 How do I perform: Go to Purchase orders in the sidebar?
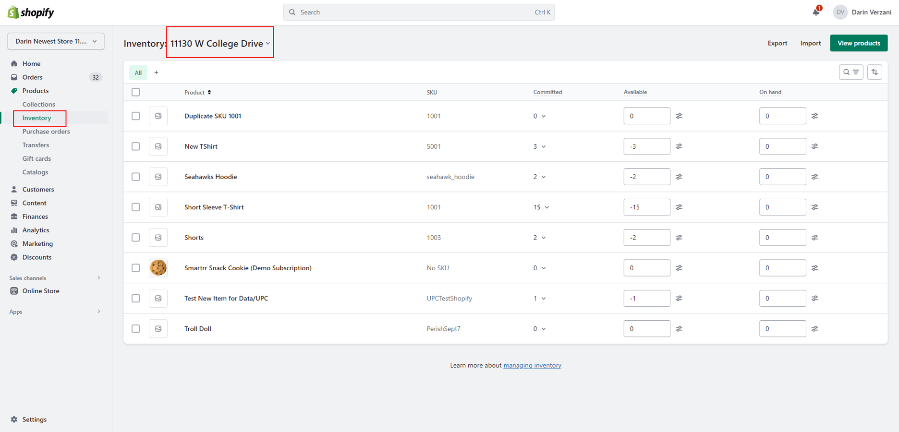pyautogui.click(x=46, y=131)
